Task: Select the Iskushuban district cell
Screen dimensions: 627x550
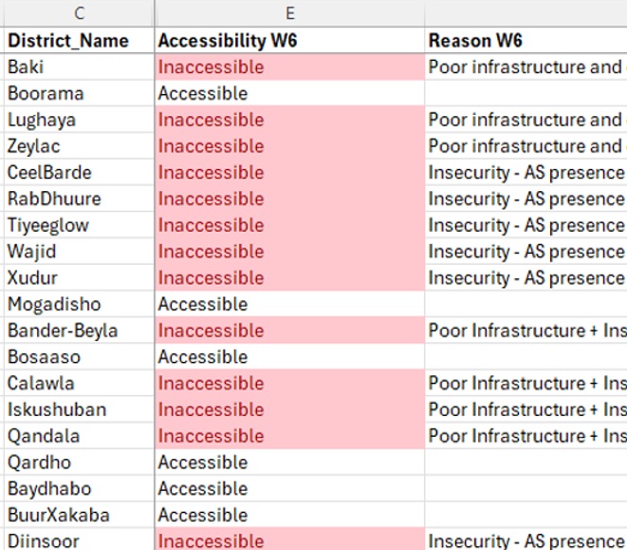Action: point(78,410)
